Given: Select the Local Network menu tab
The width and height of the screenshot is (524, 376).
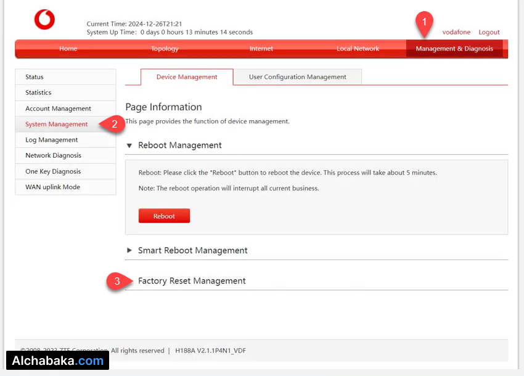Looking at the screenshot, I should point(358,49).
